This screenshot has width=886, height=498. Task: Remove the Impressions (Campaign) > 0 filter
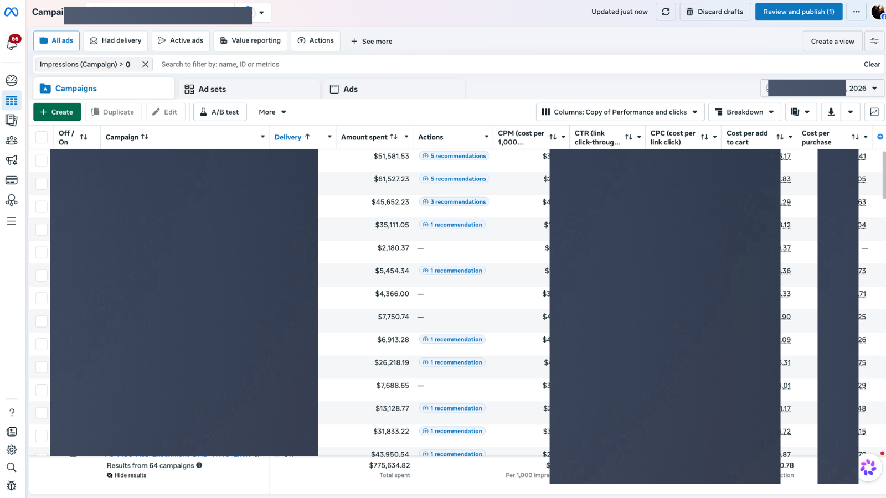[x=145, y=64]
